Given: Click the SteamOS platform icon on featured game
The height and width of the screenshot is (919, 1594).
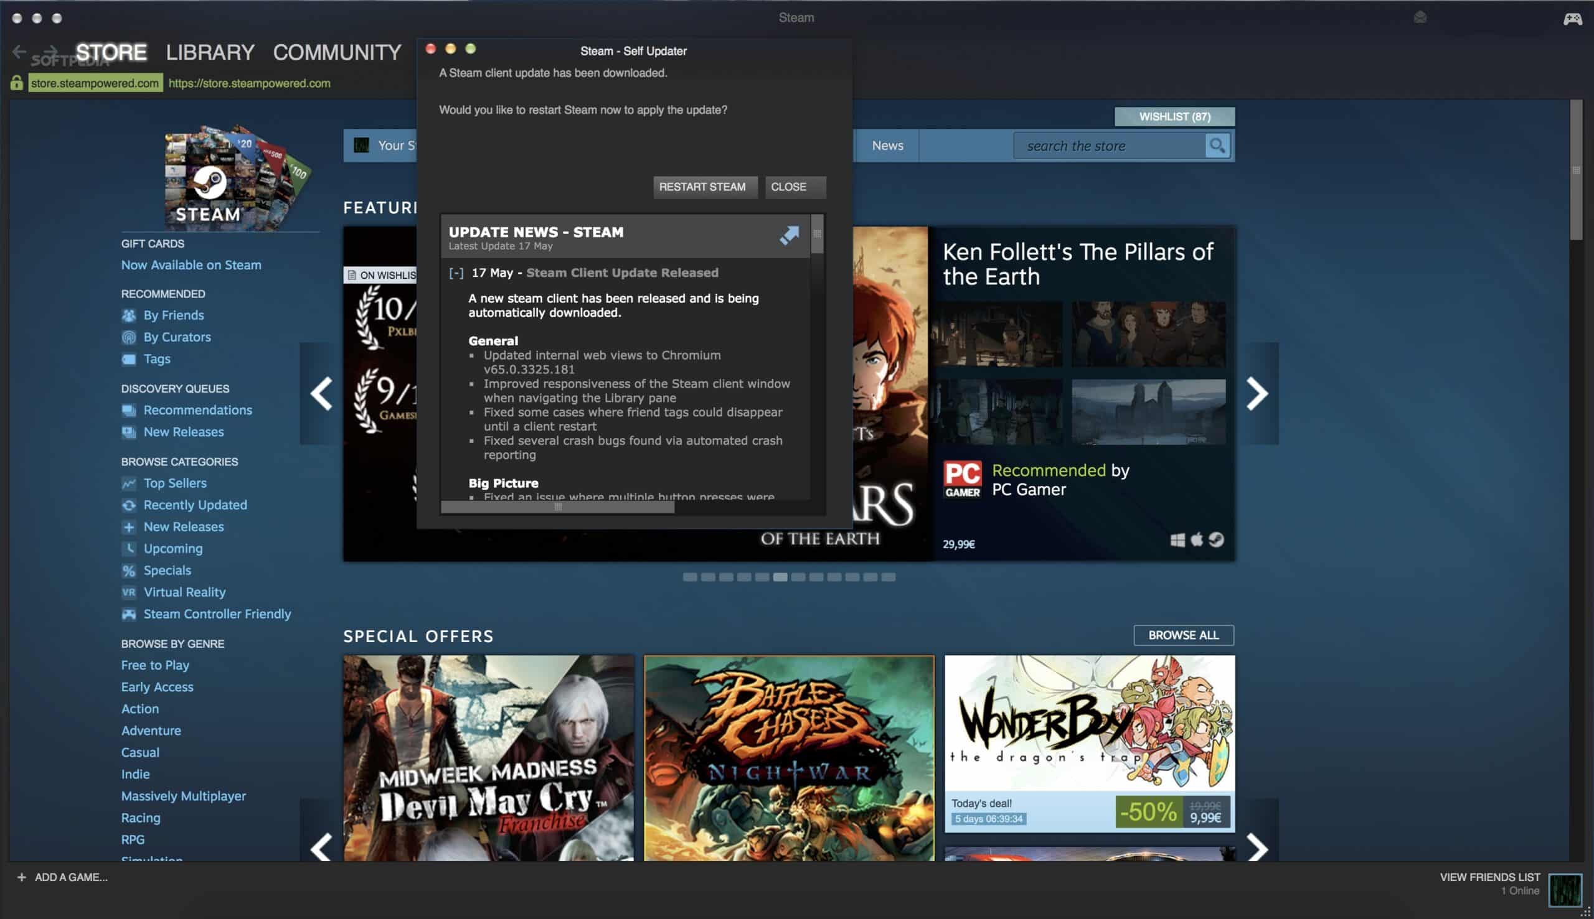Looking at the screenshot, I should [1216, 539].
